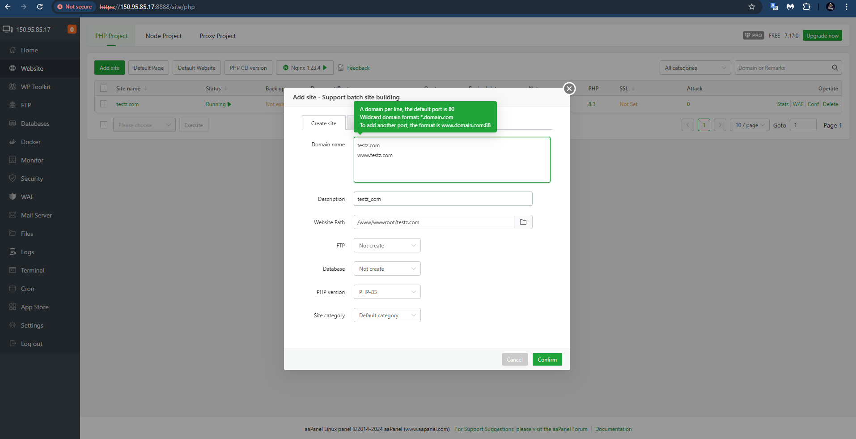Click the Add site button
The height and width of the screenshot is (439, 856).
click(110, 68)
